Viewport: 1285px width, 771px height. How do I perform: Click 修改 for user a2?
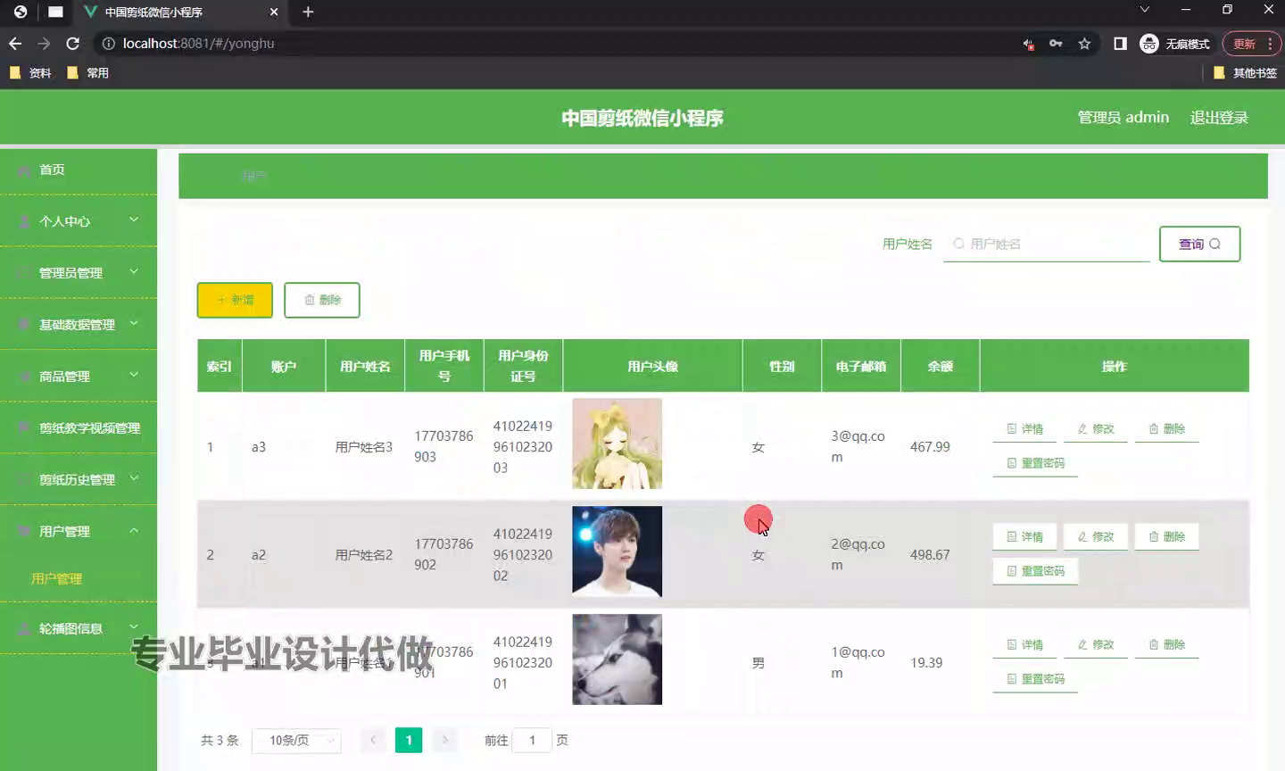(x=1096, y=537)
